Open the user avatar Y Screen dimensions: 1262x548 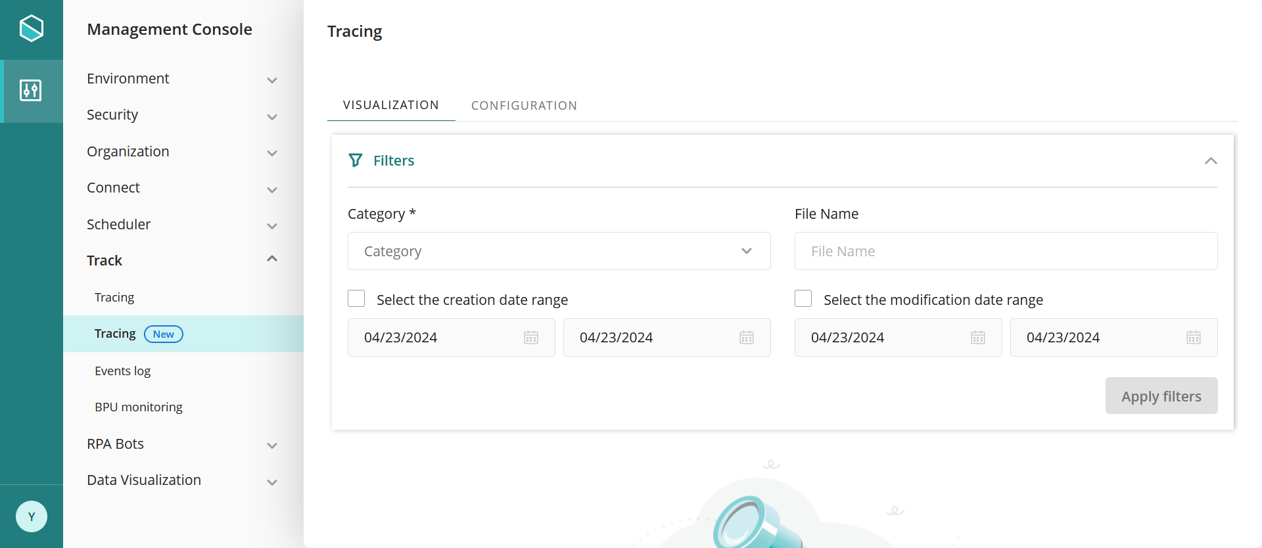(32, 516)
